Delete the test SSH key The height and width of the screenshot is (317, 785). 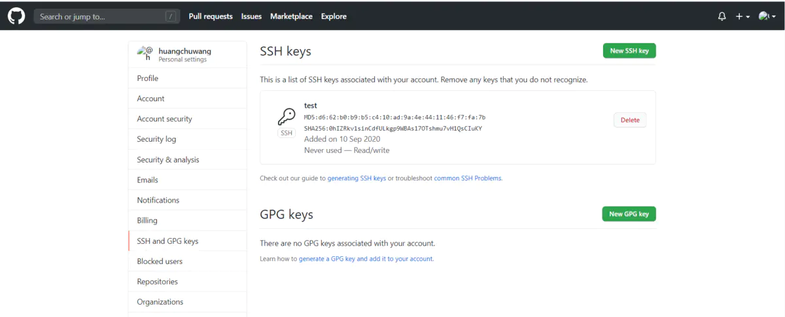(x=630, y=120)
